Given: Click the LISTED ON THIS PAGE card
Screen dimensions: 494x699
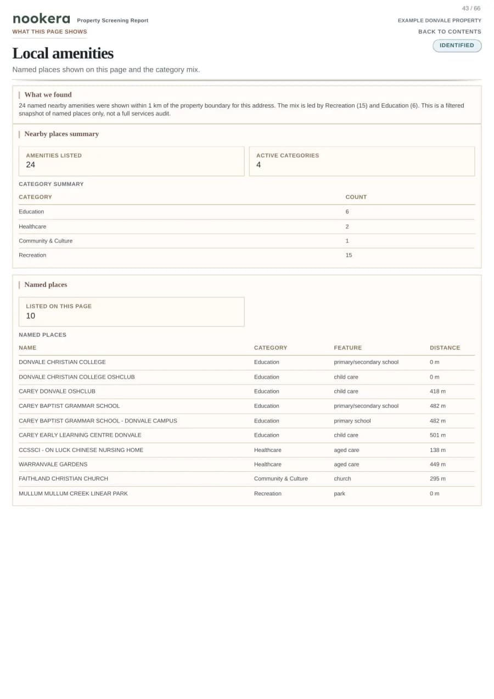Looking at the screenshot, I should [132, 312].
